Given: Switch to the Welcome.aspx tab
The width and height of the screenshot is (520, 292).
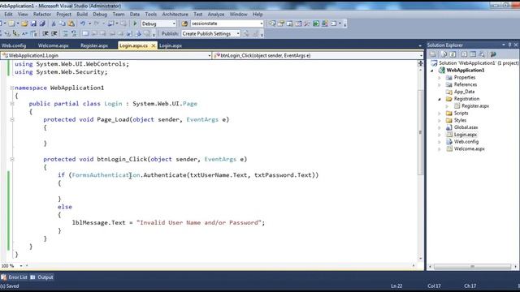Looking at the screenshot, I should (x=53, y=45).
